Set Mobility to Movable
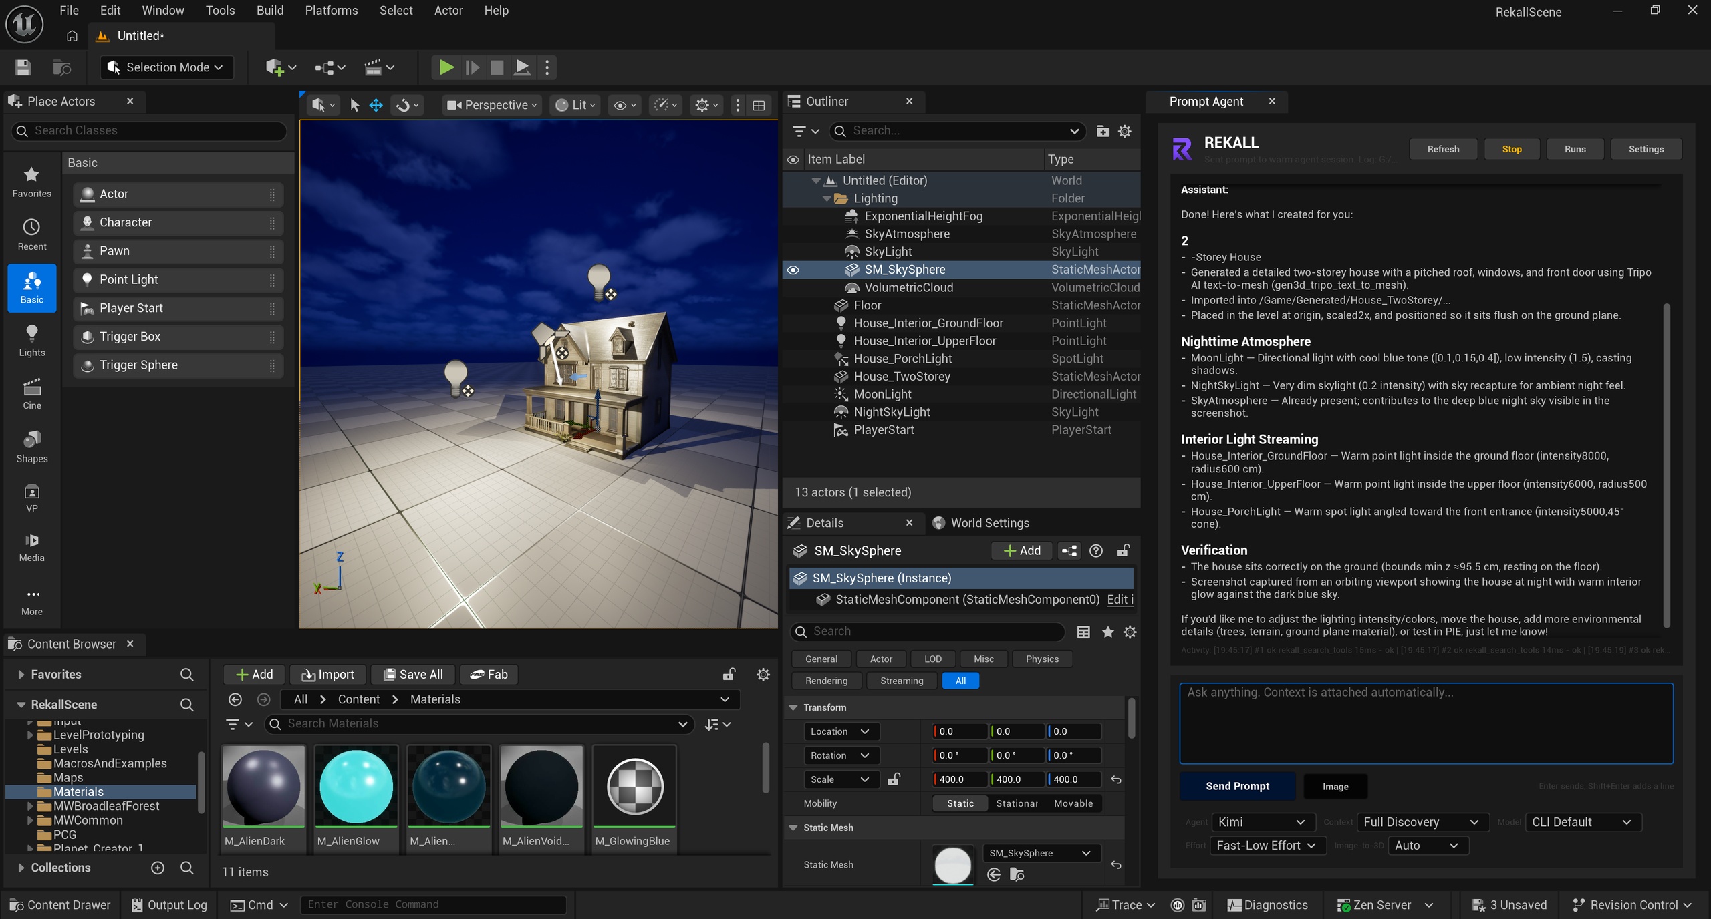This screenshot has width=1711, height=919. [1073, 803]
